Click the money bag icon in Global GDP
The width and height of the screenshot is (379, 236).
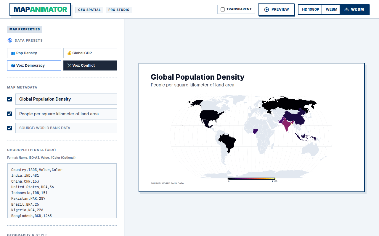[69, 53]
